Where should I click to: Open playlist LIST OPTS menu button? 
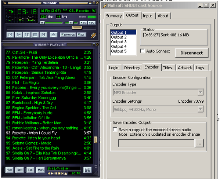click(x=87, y=170)
